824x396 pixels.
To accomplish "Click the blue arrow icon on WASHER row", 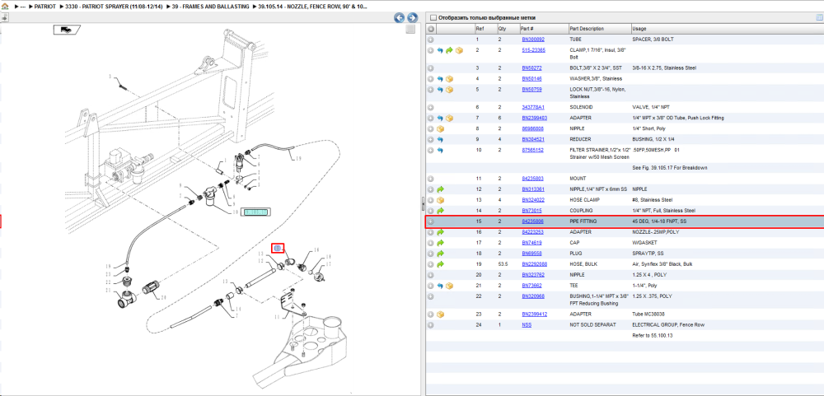I will (x=440, y=79).
